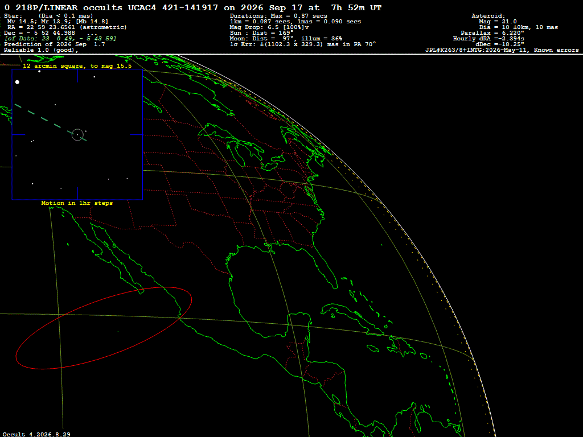Viewport: 583px width, 437px height.
Task: Click the JPL#K263/8 orbit source text
Action: click(x=502, y=50)
